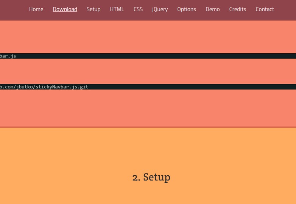The height and width of the screenshot is (204, 296).
Task: Navigate to the jQuery section
Action: tap(160, 9)
